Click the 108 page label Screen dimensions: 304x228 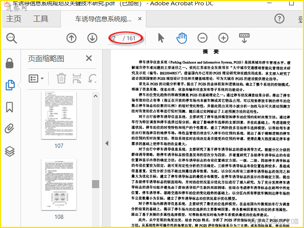pos(59,217)
